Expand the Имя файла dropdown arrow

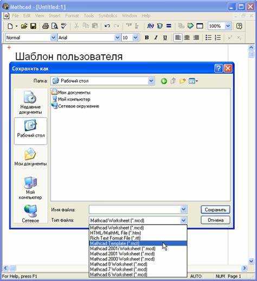click(183, 209)
